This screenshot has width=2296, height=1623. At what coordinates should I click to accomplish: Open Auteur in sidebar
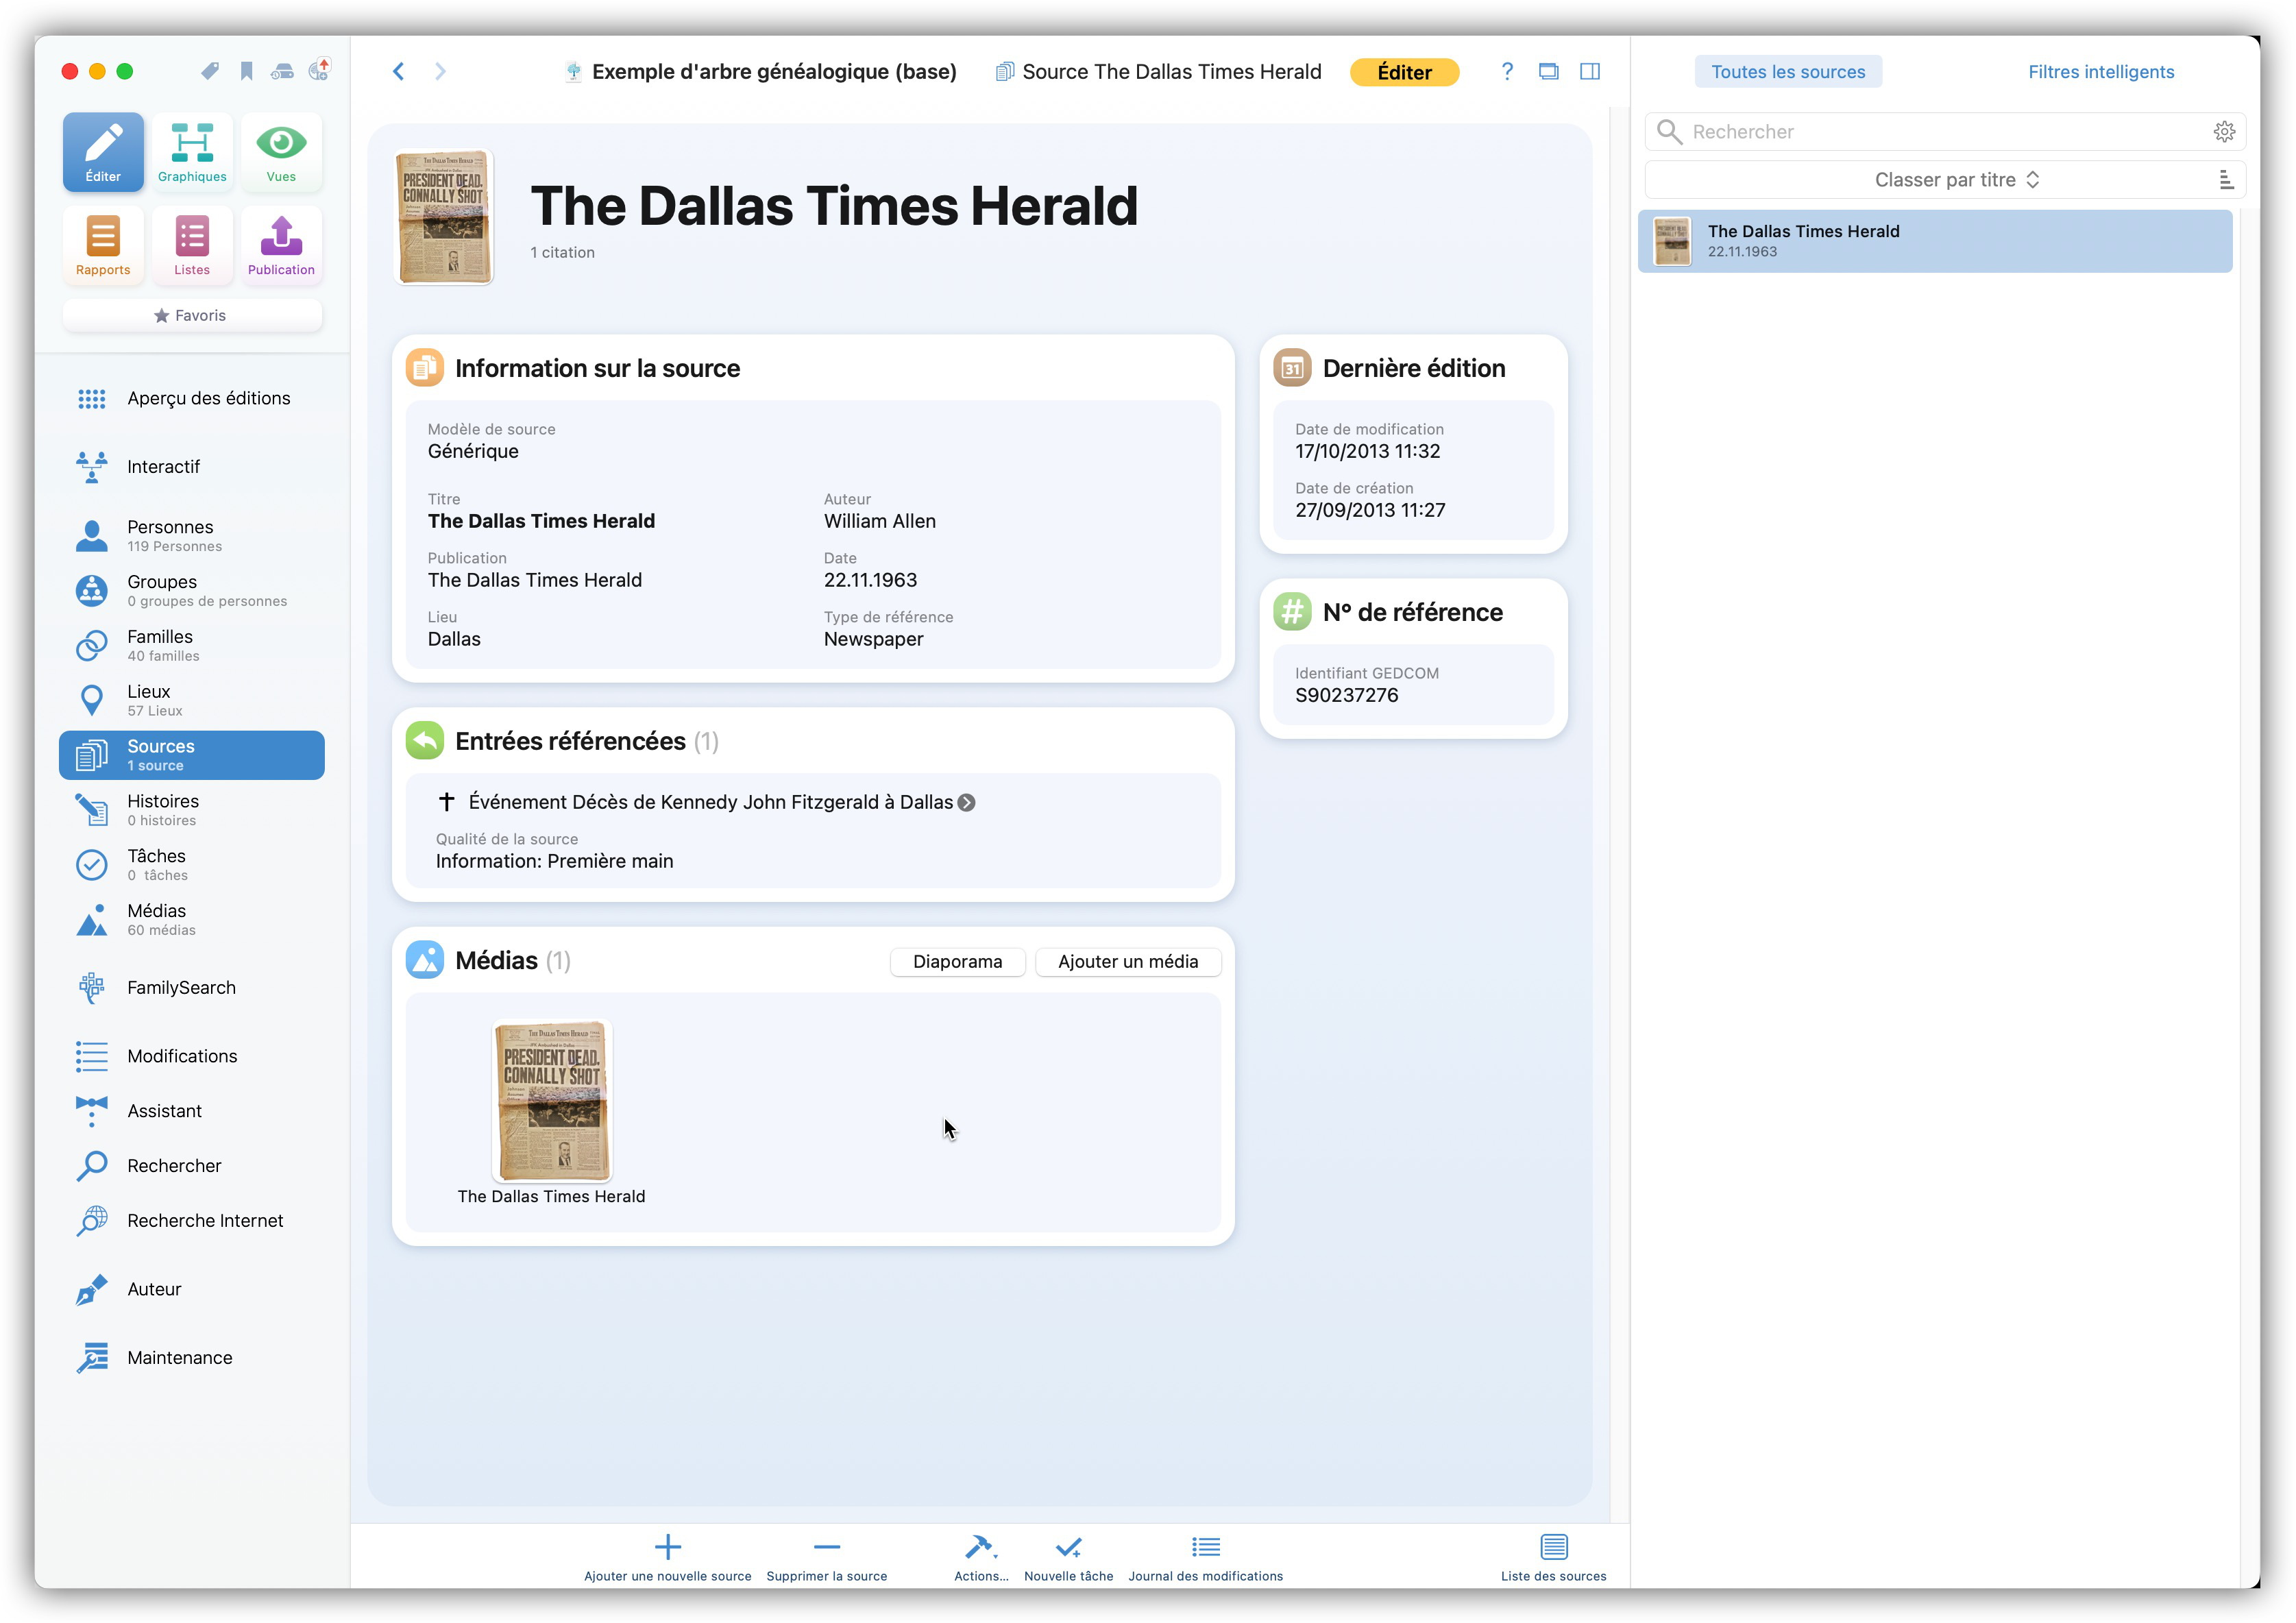tap(192, 1290)
